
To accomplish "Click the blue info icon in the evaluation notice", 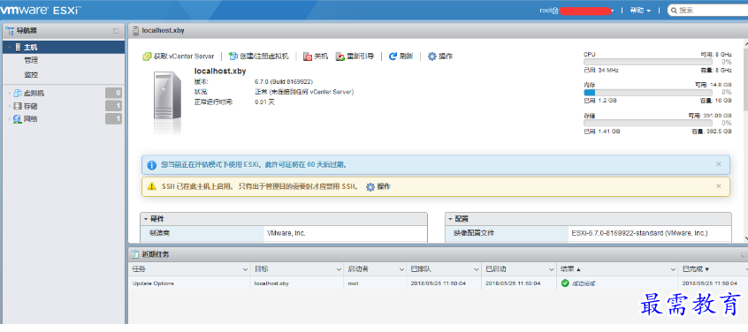I will (152, 165).
